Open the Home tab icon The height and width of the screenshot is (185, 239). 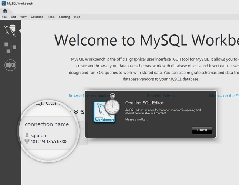coord(5,11)
